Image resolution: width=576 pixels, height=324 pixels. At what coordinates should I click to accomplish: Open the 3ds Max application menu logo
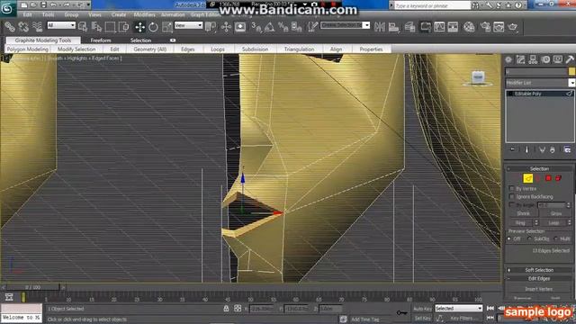pos(7,8)
